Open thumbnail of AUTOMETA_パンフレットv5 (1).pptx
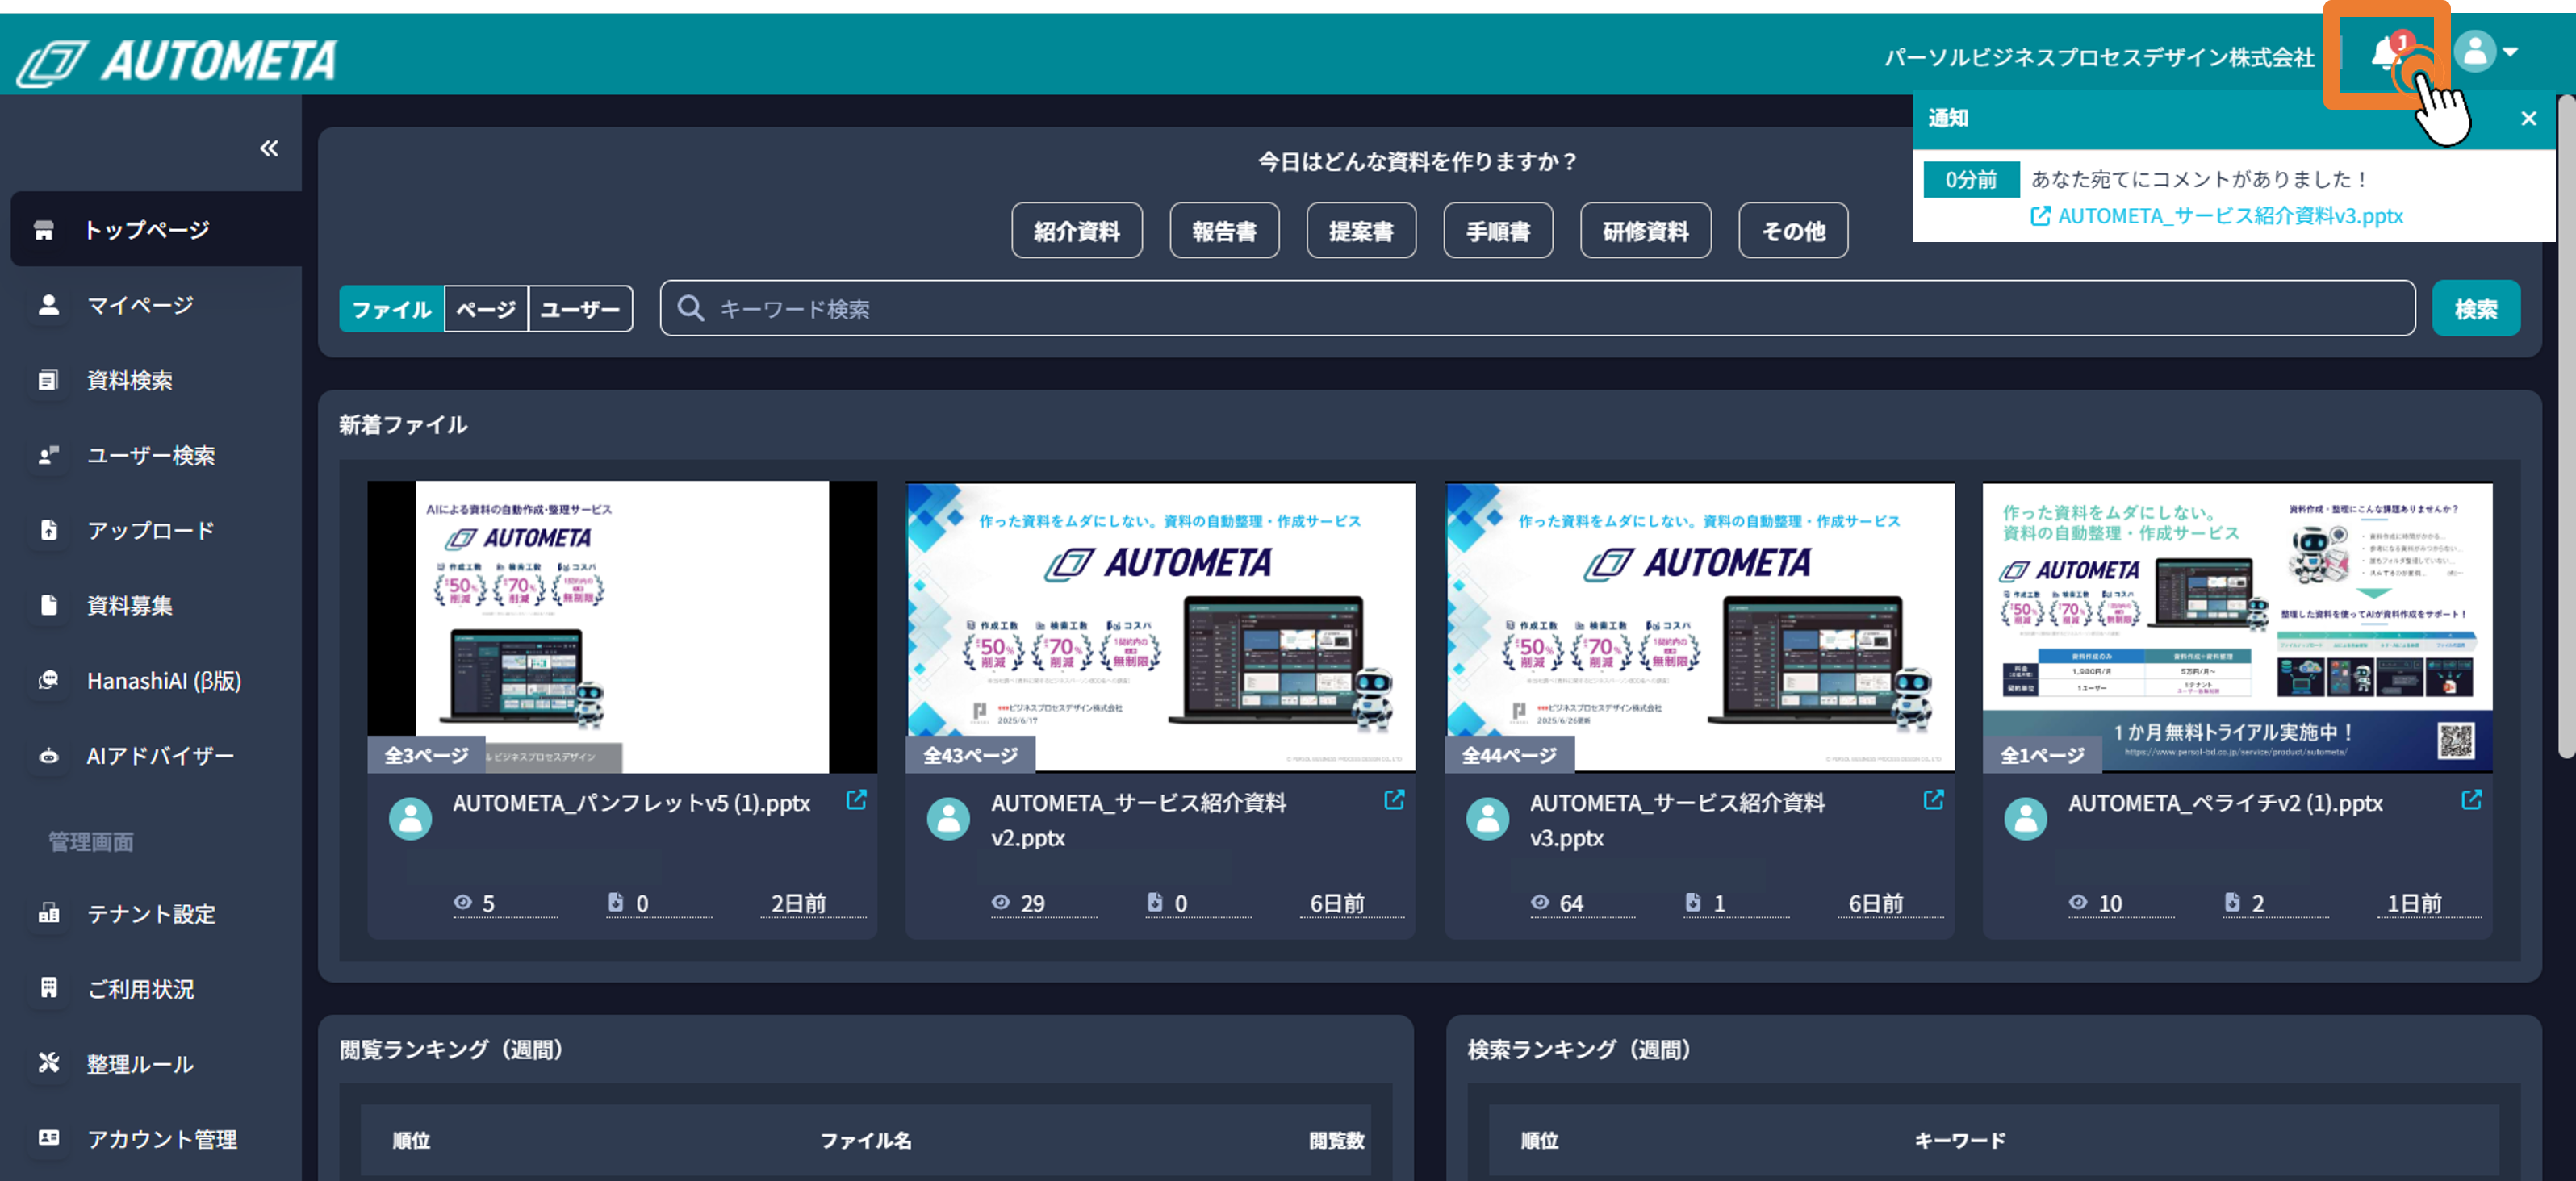The width and height of the screenshot is (2576, 1181). tap(622, 627)
